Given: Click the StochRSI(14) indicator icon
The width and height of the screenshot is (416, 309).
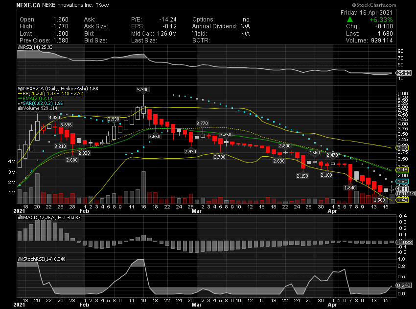Looking at the screenshot, I should pos(20,259).
